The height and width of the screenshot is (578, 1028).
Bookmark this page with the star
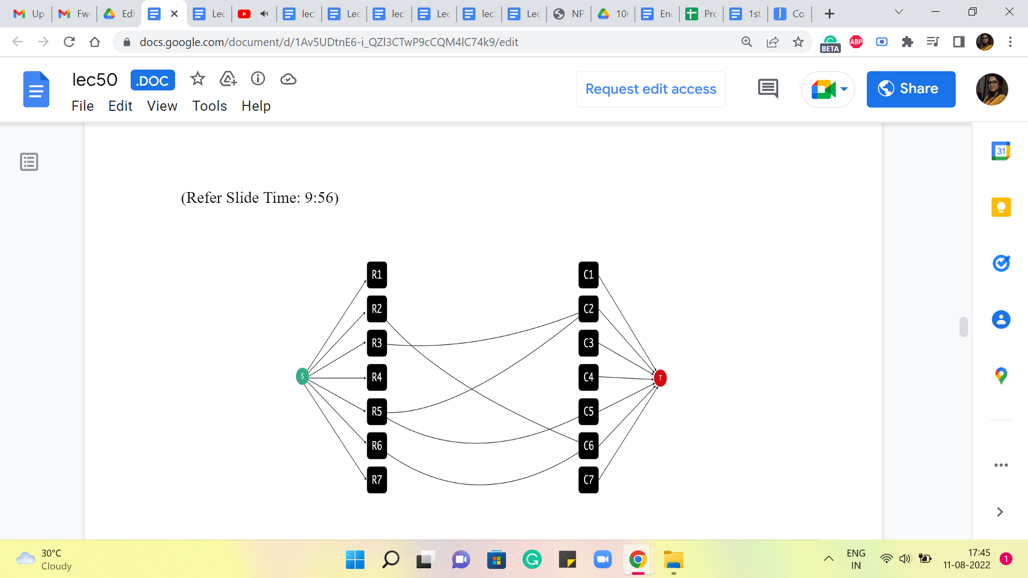[798, 42]
